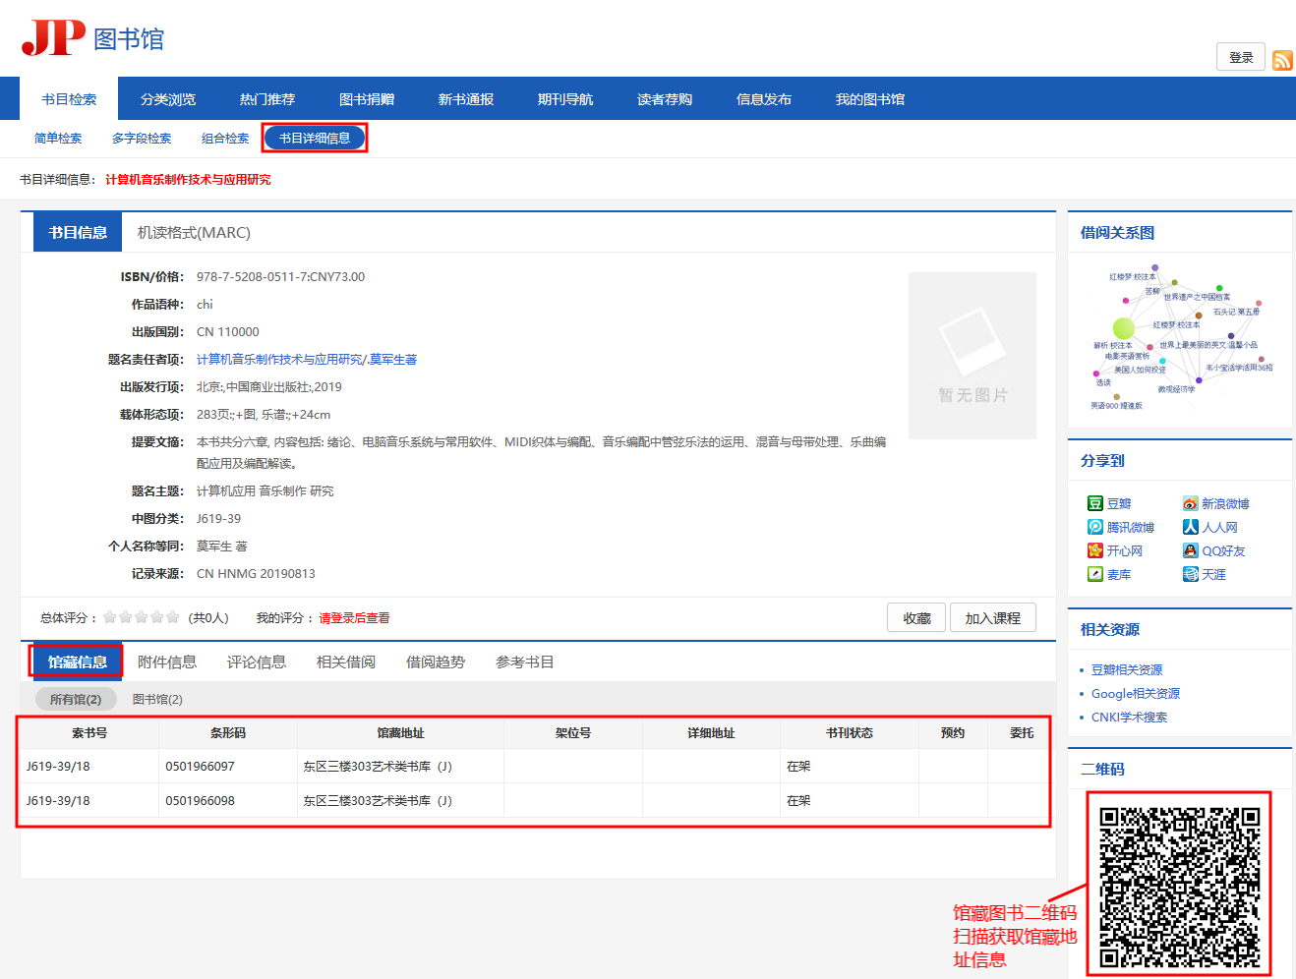Click the book QR code image
1296x979 pixels.
tap(1179, 887)
